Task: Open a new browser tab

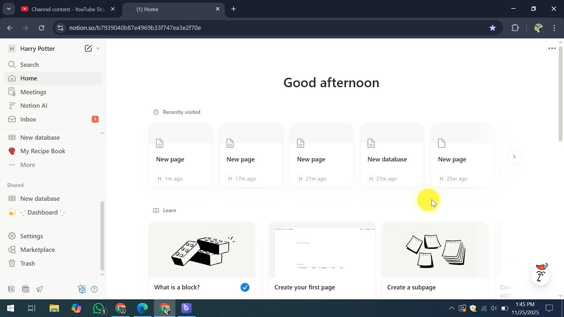Action: pyautogui.click(x=234, y=9)
